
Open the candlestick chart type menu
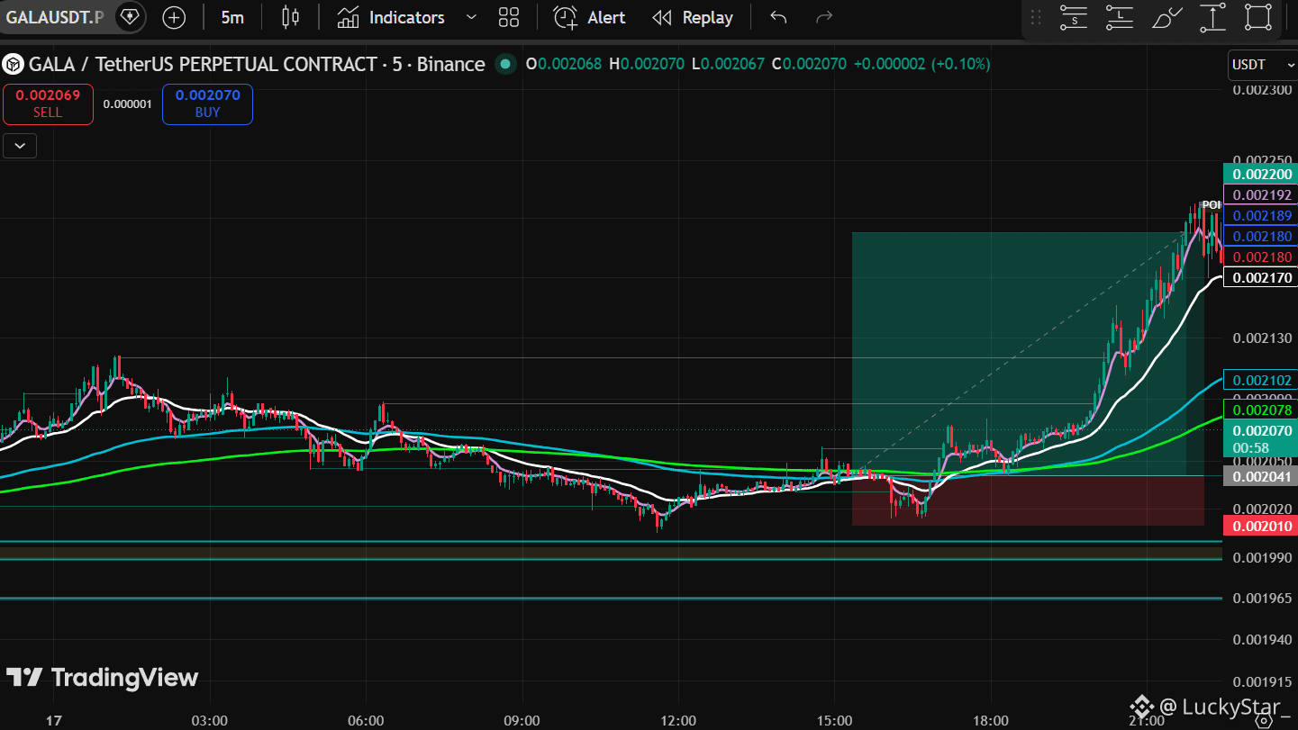point(290,17)
